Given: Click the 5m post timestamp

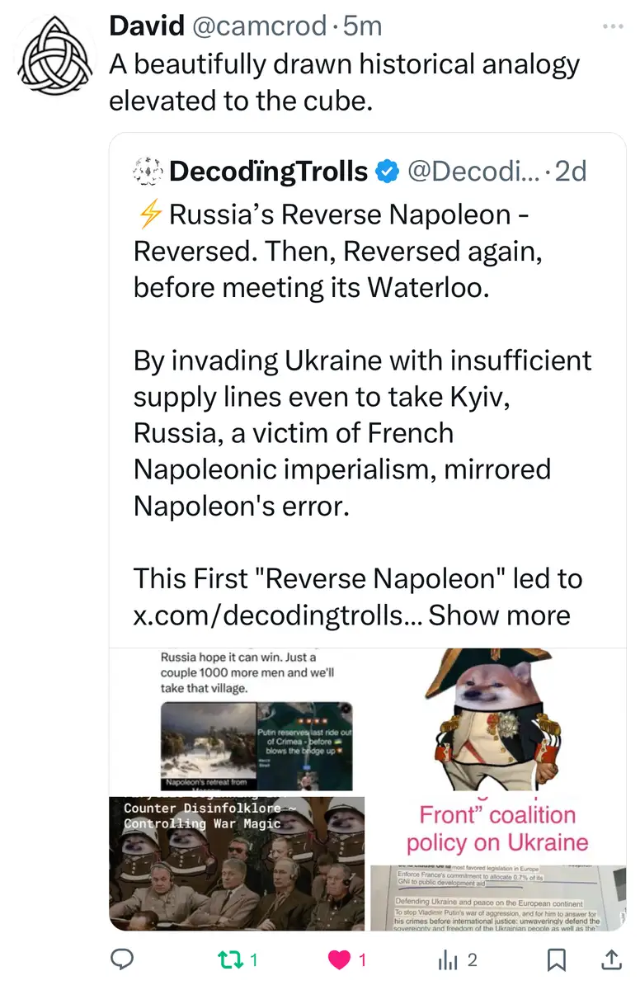Looking at the screenshot, I should tap(363, 26).
